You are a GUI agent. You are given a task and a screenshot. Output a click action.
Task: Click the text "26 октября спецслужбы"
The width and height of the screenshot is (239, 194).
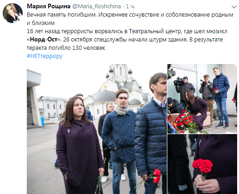coord(95,40)
